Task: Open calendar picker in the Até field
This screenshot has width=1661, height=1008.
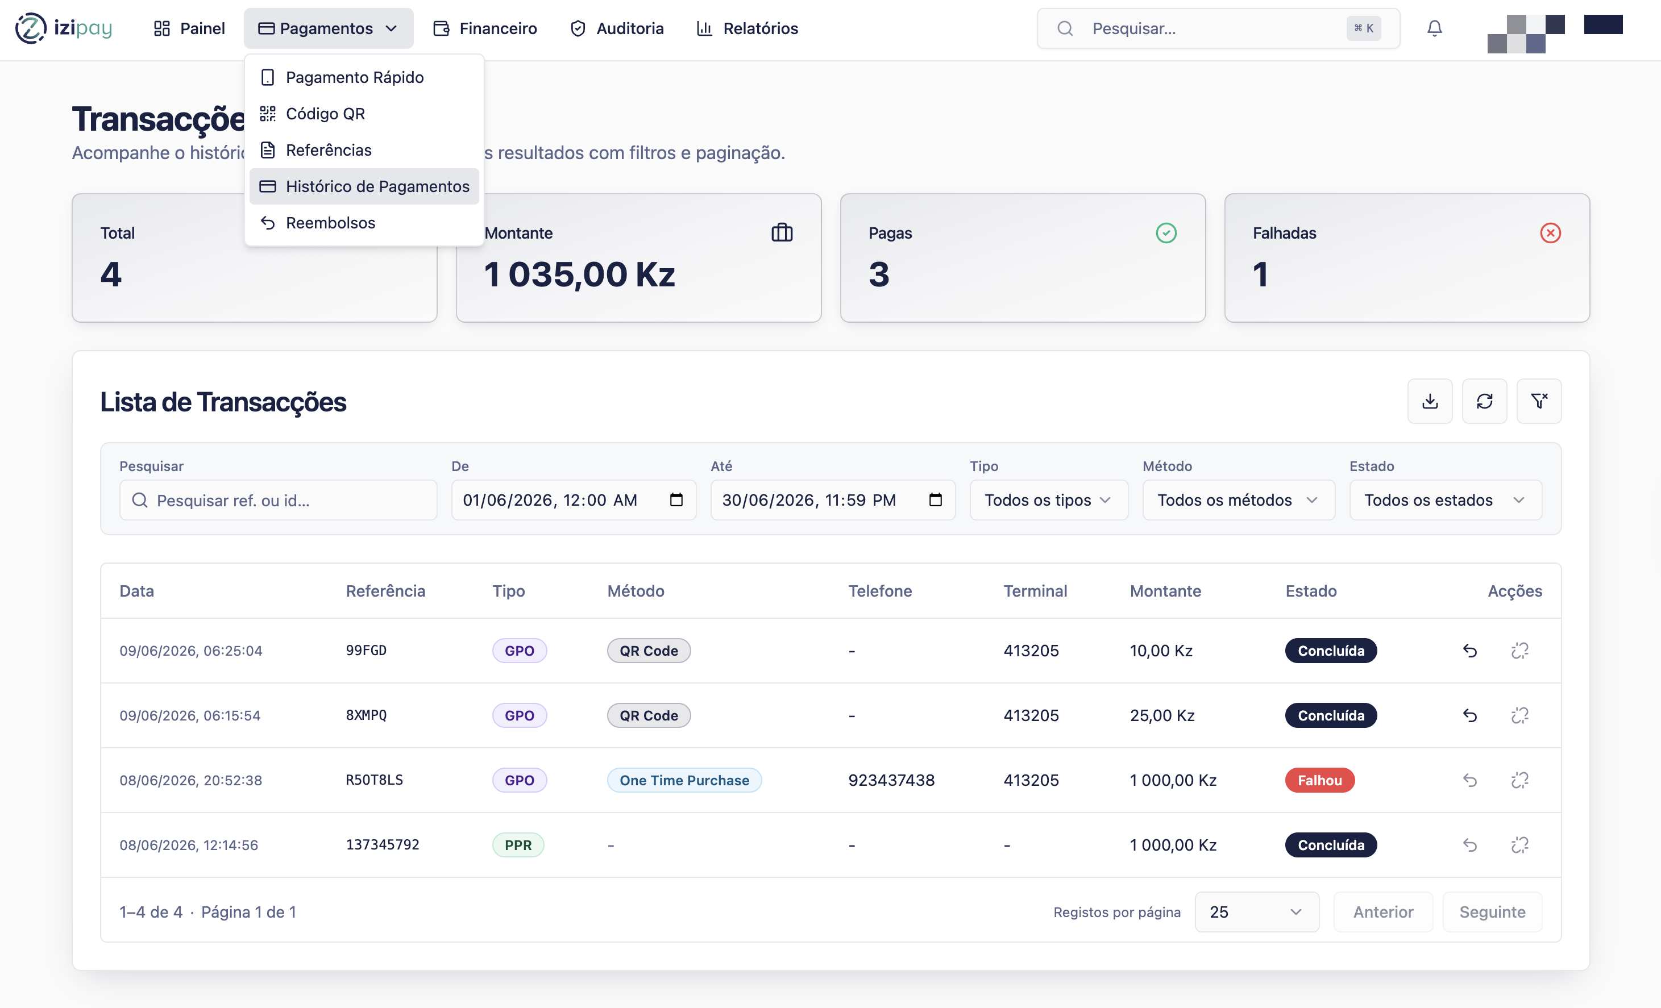Action: (x=936, y=500)
